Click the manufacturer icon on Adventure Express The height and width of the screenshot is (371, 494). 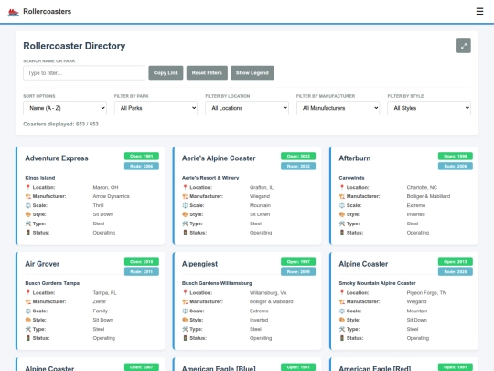tap(28, 196)
